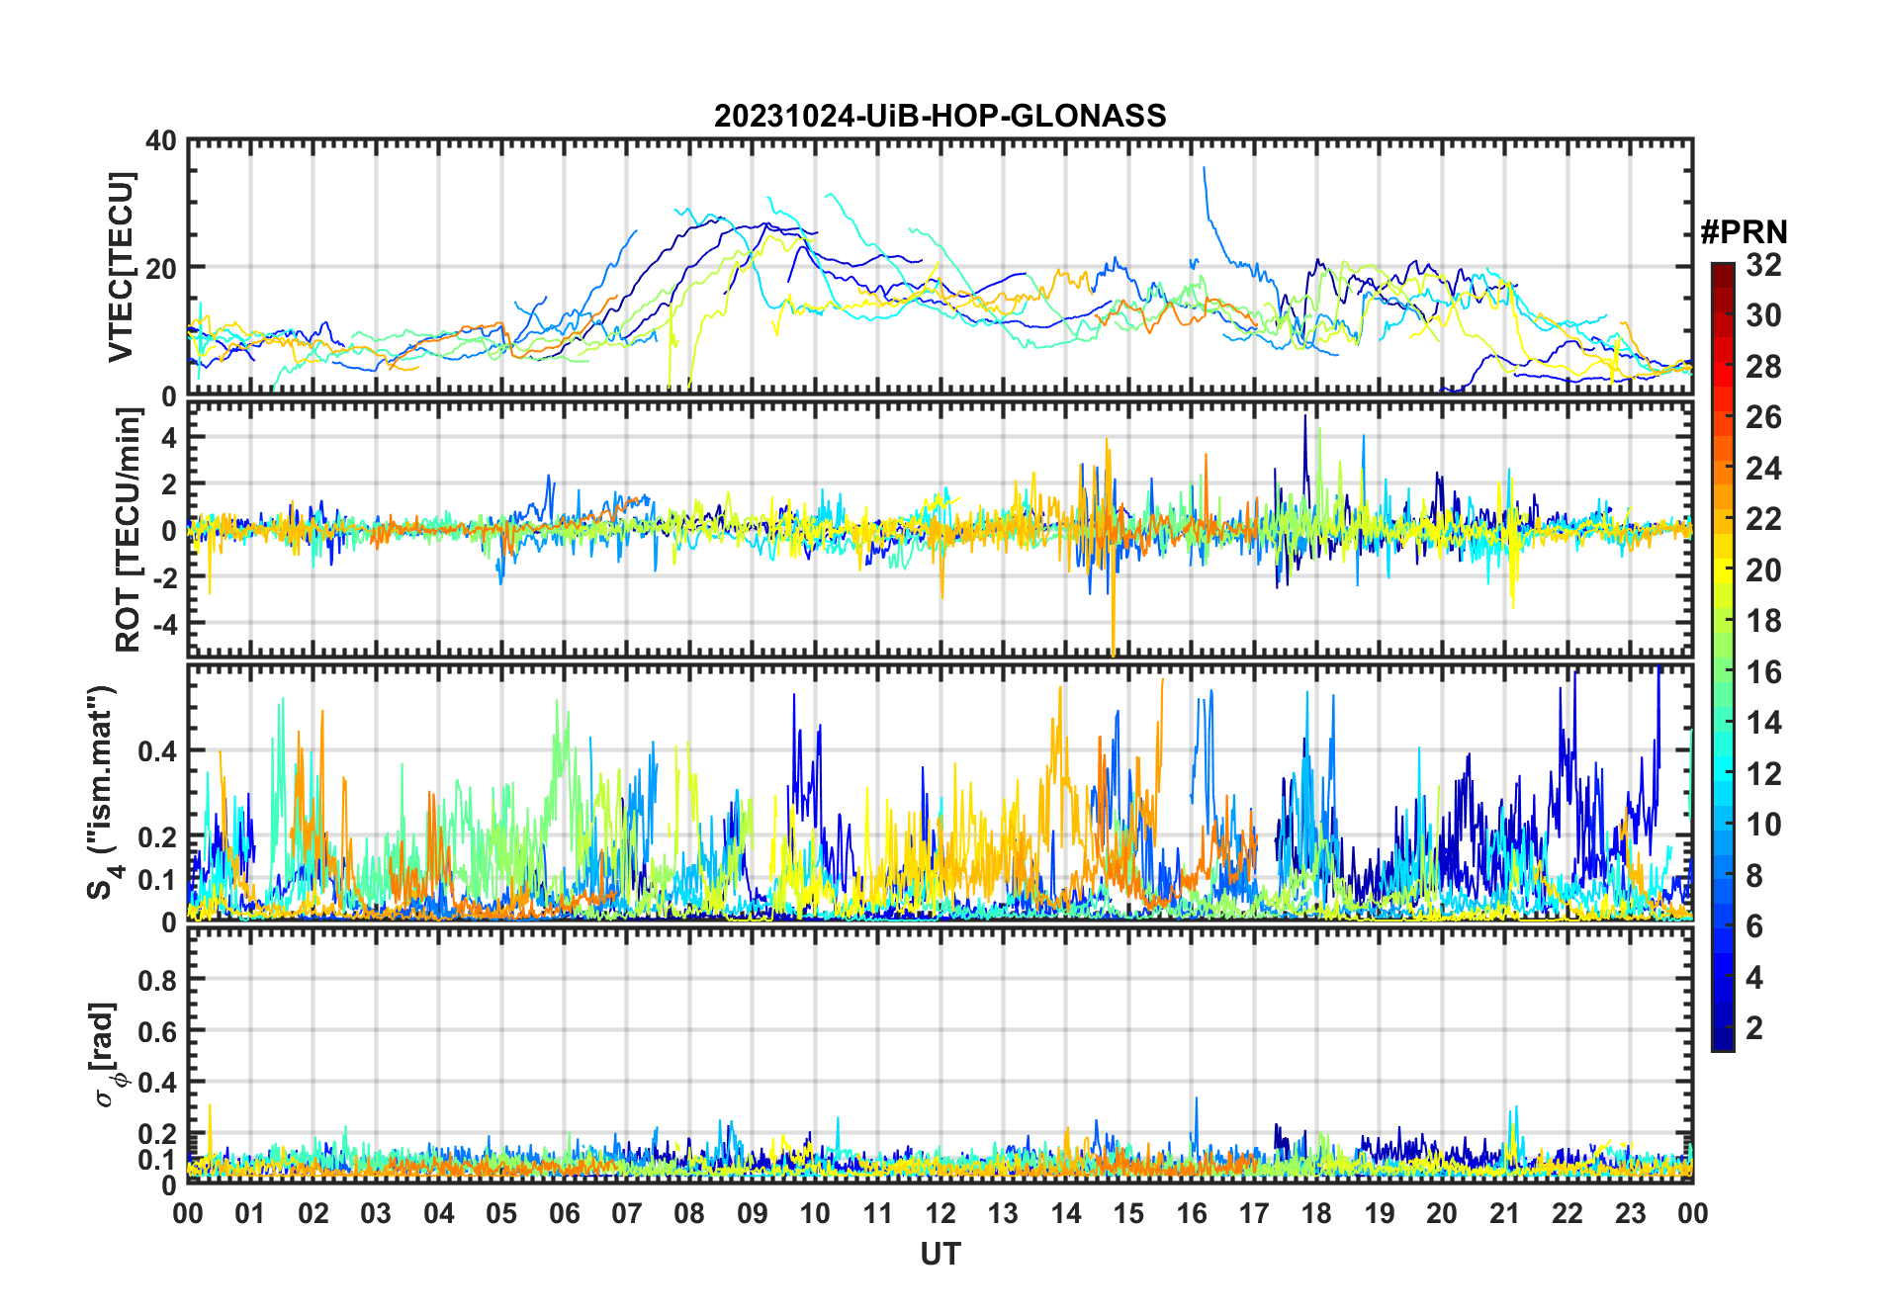This screenshot has width=1881, height=1315.
Task: Select hour 23 on the UT time axis
Action: (x=1630, y=1213)
